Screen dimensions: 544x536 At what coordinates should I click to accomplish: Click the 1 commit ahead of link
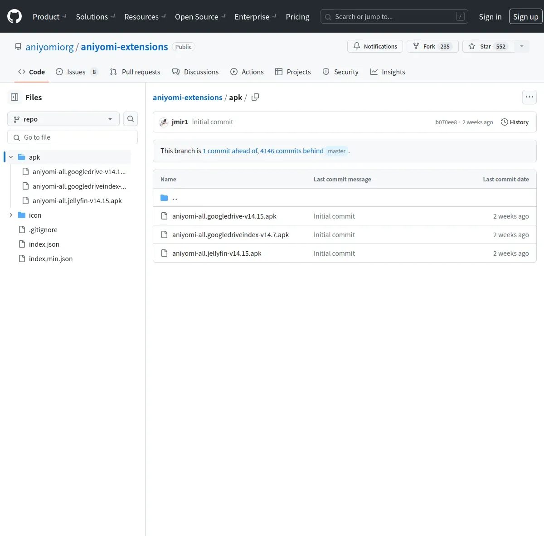pyautogui.click(x=230, y=151)
